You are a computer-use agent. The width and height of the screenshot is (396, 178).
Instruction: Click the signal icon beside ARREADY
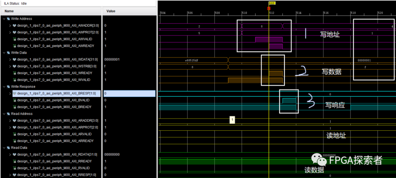click(x=14, y=141)
